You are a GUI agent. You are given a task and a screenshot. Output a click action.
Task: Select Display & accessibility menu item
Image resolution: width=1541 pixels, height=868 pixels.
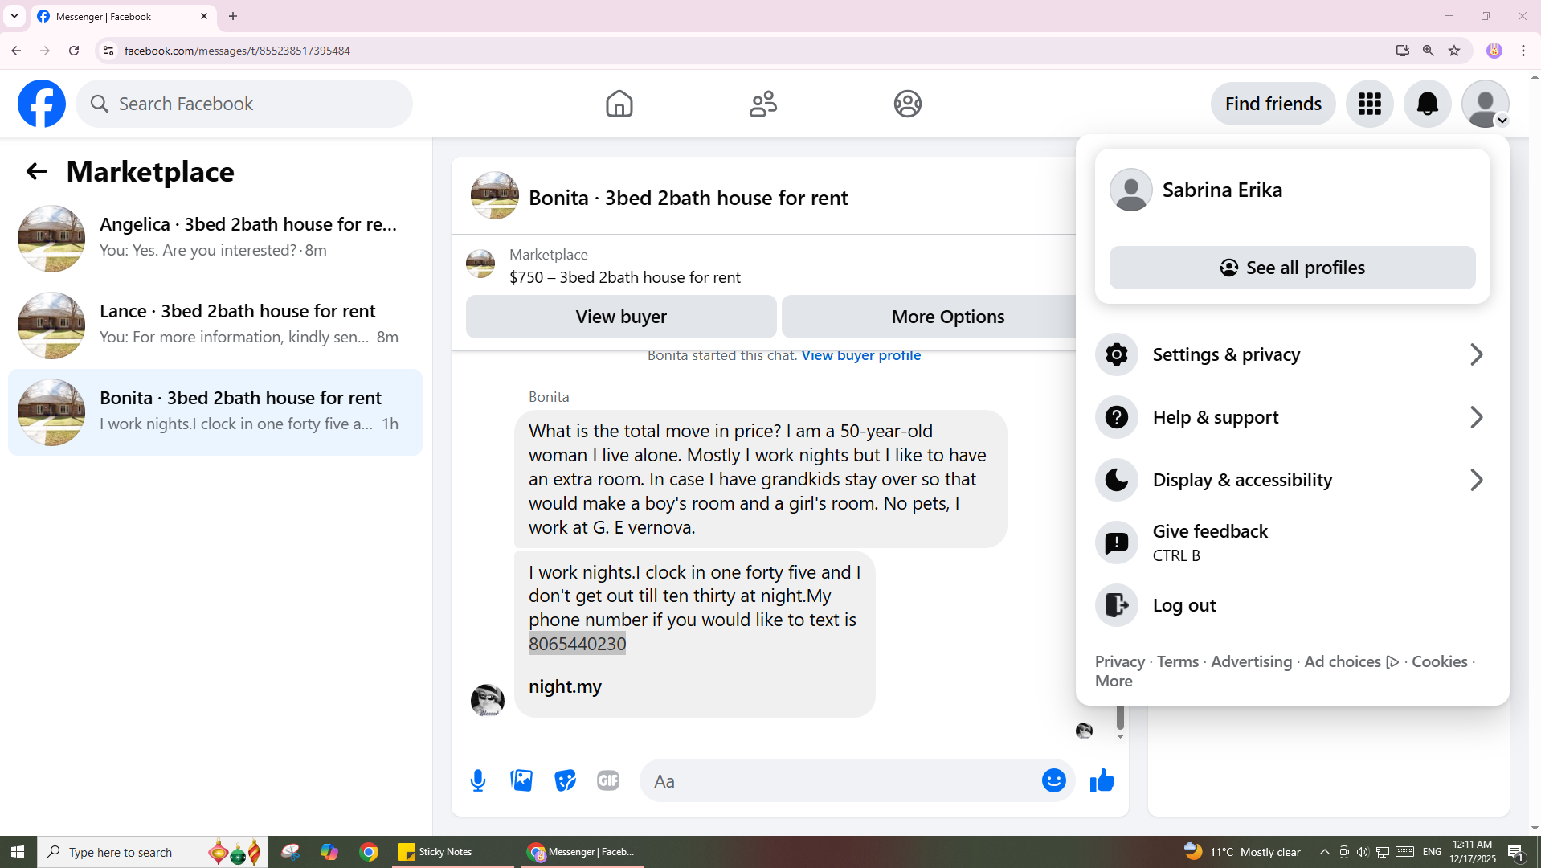[1292, 480]
